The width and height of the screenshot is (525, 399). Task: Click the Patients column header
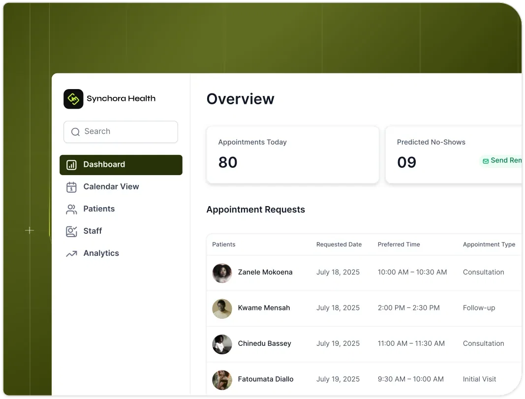[224, 245]
